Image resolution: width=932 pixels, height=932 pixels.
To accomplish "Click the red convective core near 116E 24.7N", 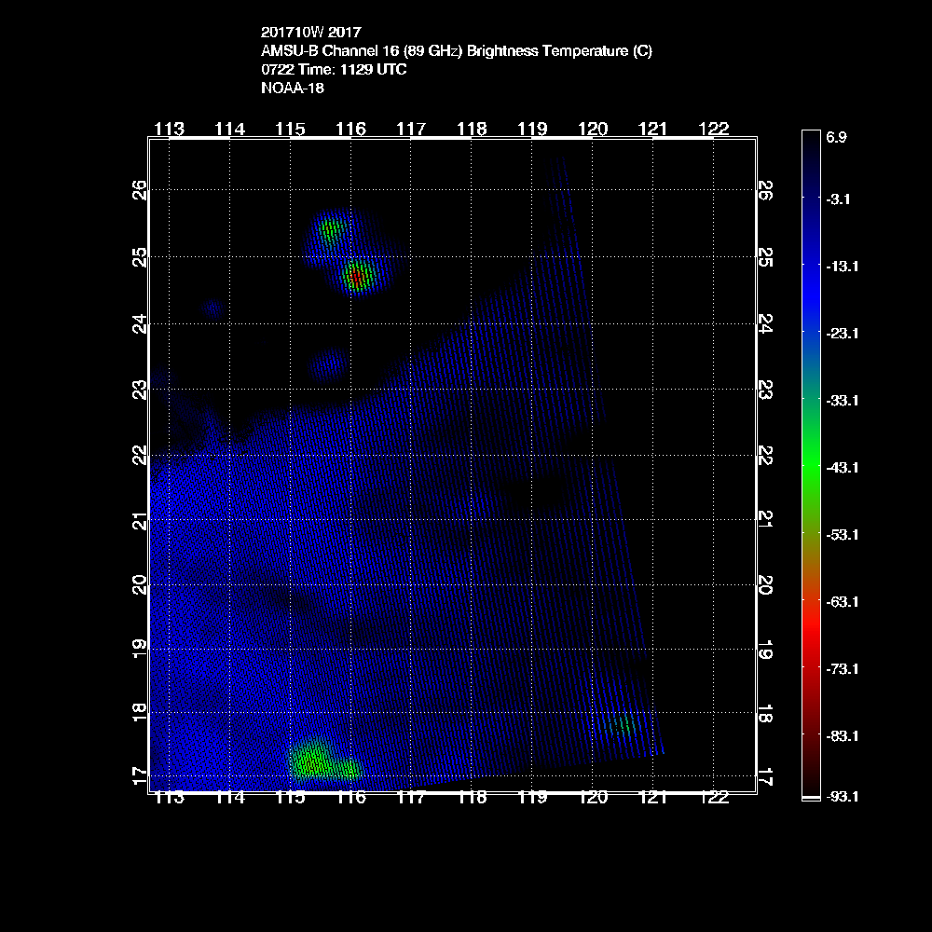I will [356, 275].
